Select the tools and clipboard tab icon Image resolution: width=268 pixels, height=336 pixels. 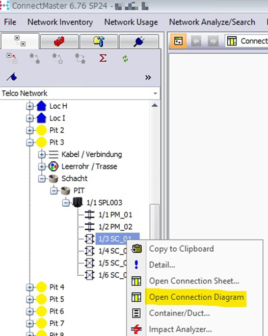(99, 41)
